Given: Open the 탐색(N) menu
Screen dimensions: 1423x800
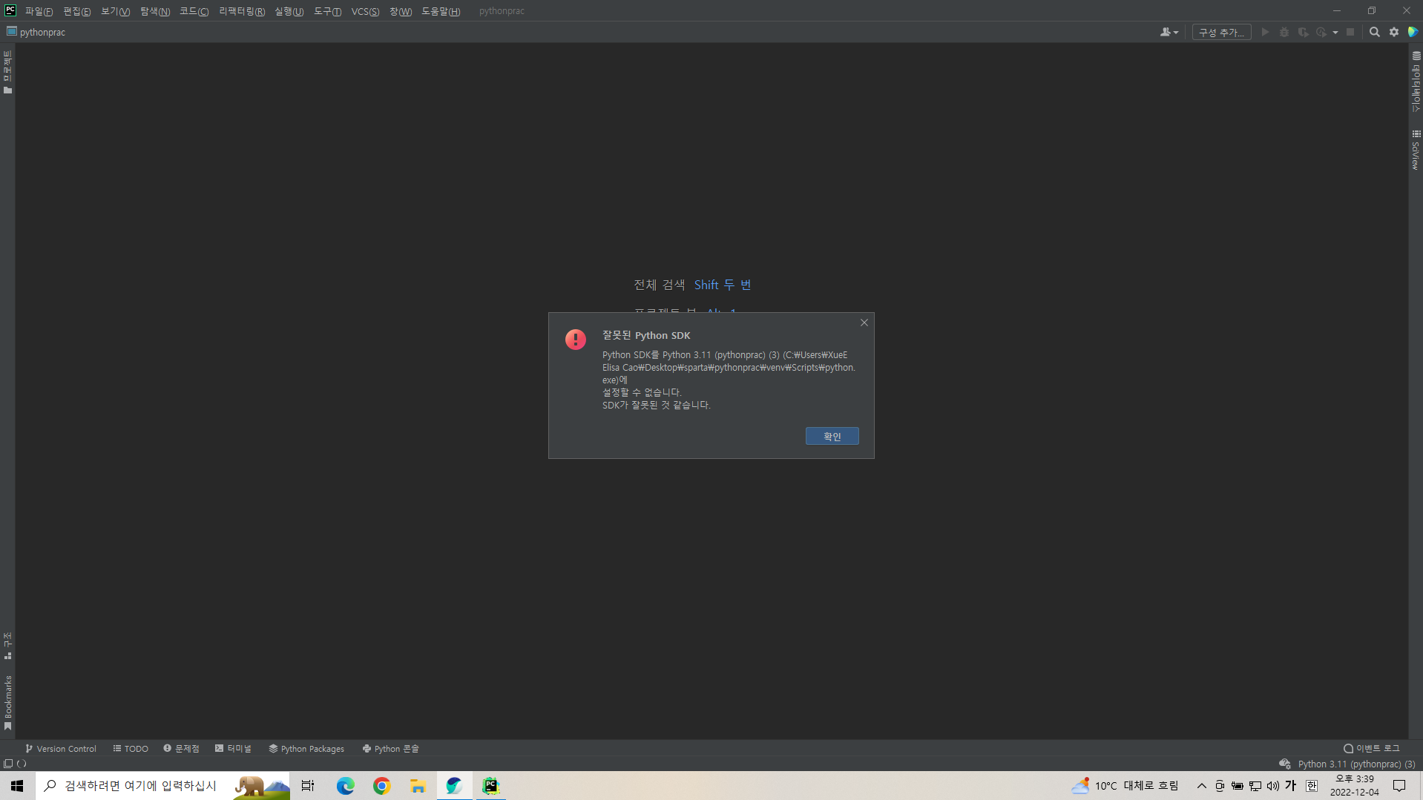Looking at the screenshot, I should (x=155, y=11).
